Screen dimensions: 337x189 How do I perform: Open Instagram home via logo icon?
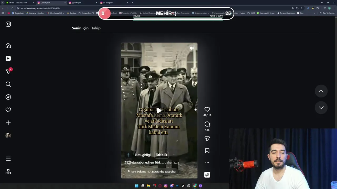click(8, 24)
